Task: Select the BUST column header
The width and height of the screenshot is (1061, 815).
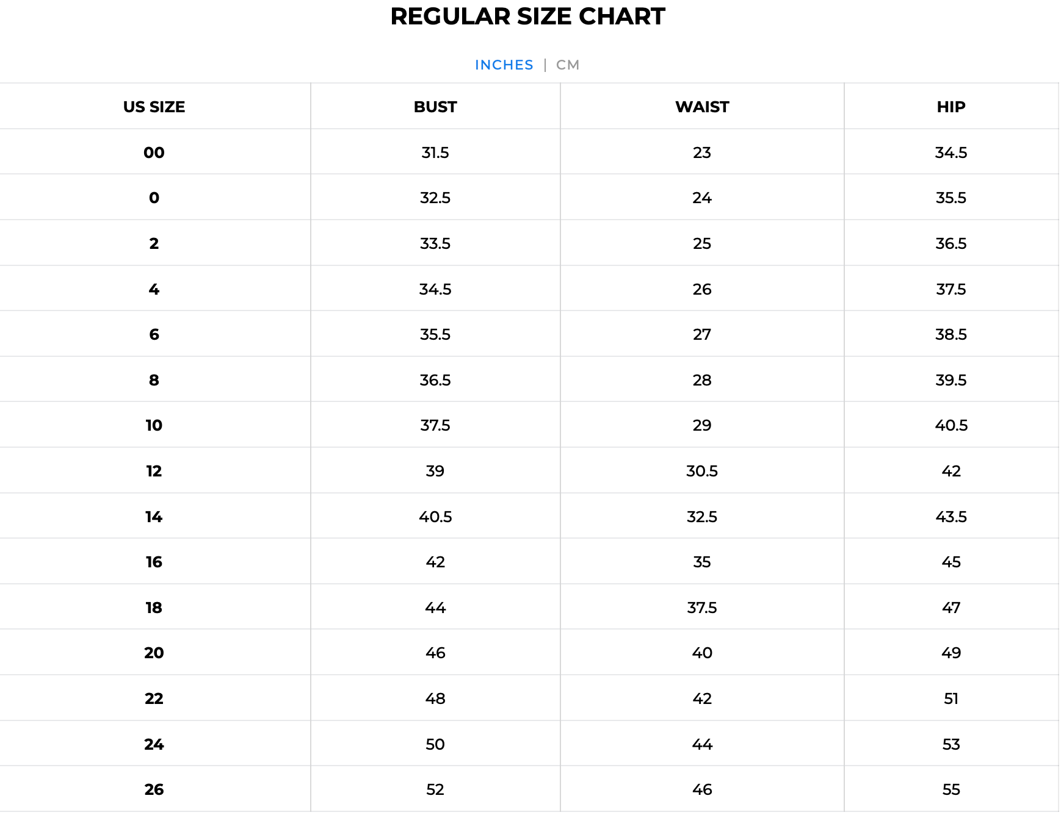Action: coord(434,106)
